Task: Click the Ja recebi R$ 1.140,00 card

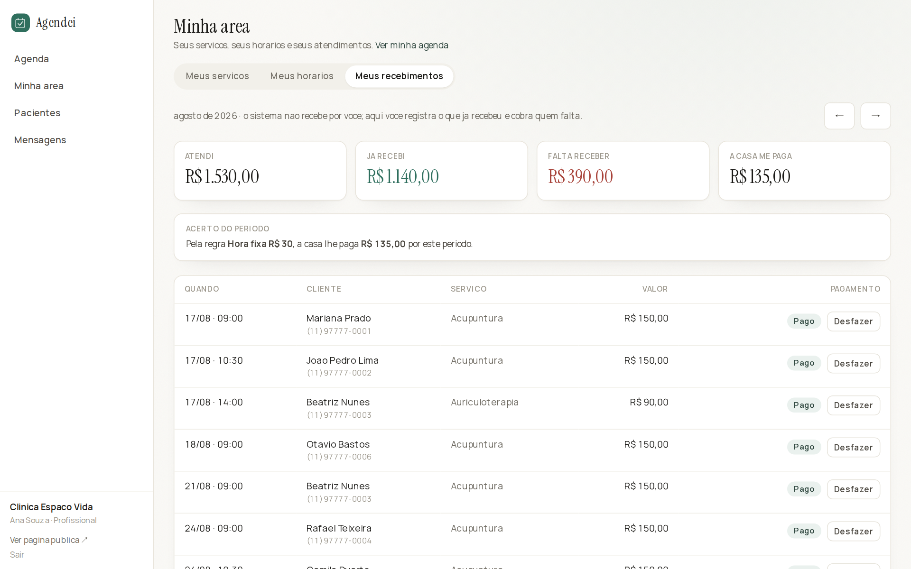Action: tap(441, 171)
